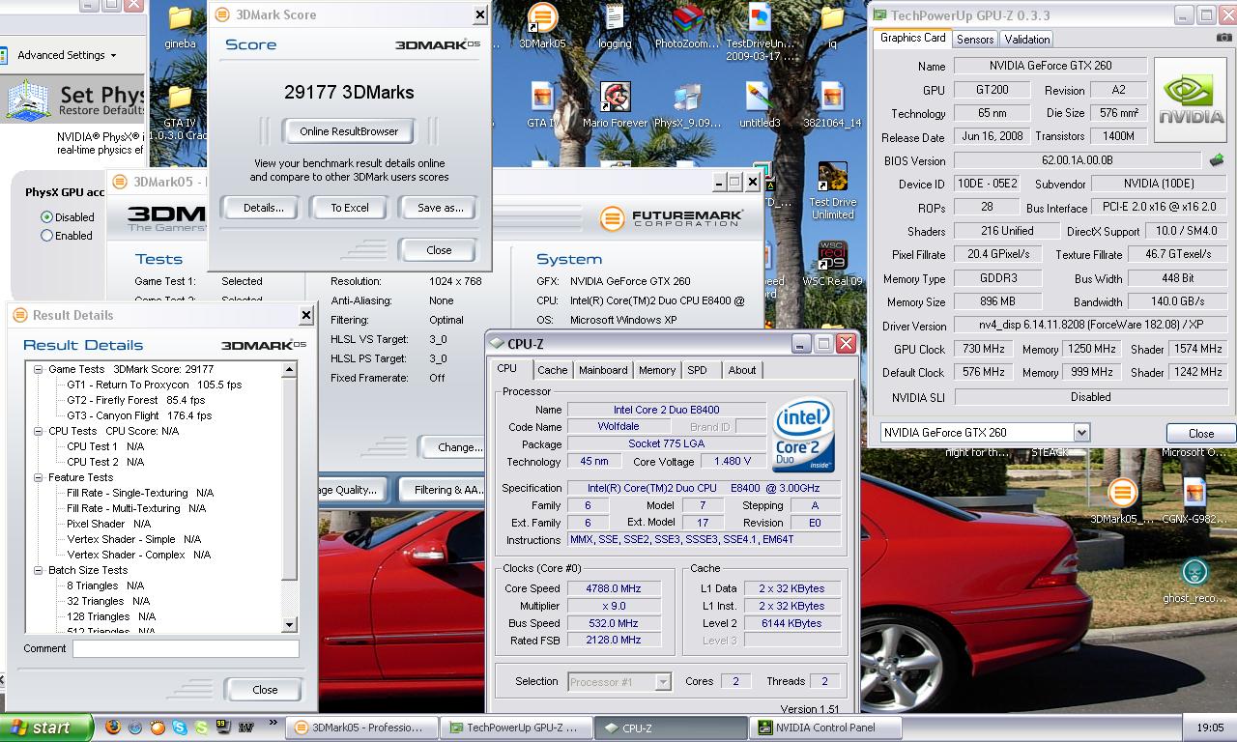This screenshot has height=742, width=1237.
Task: Collapse the Batch Size Tests node
Action: click(39, 570)
